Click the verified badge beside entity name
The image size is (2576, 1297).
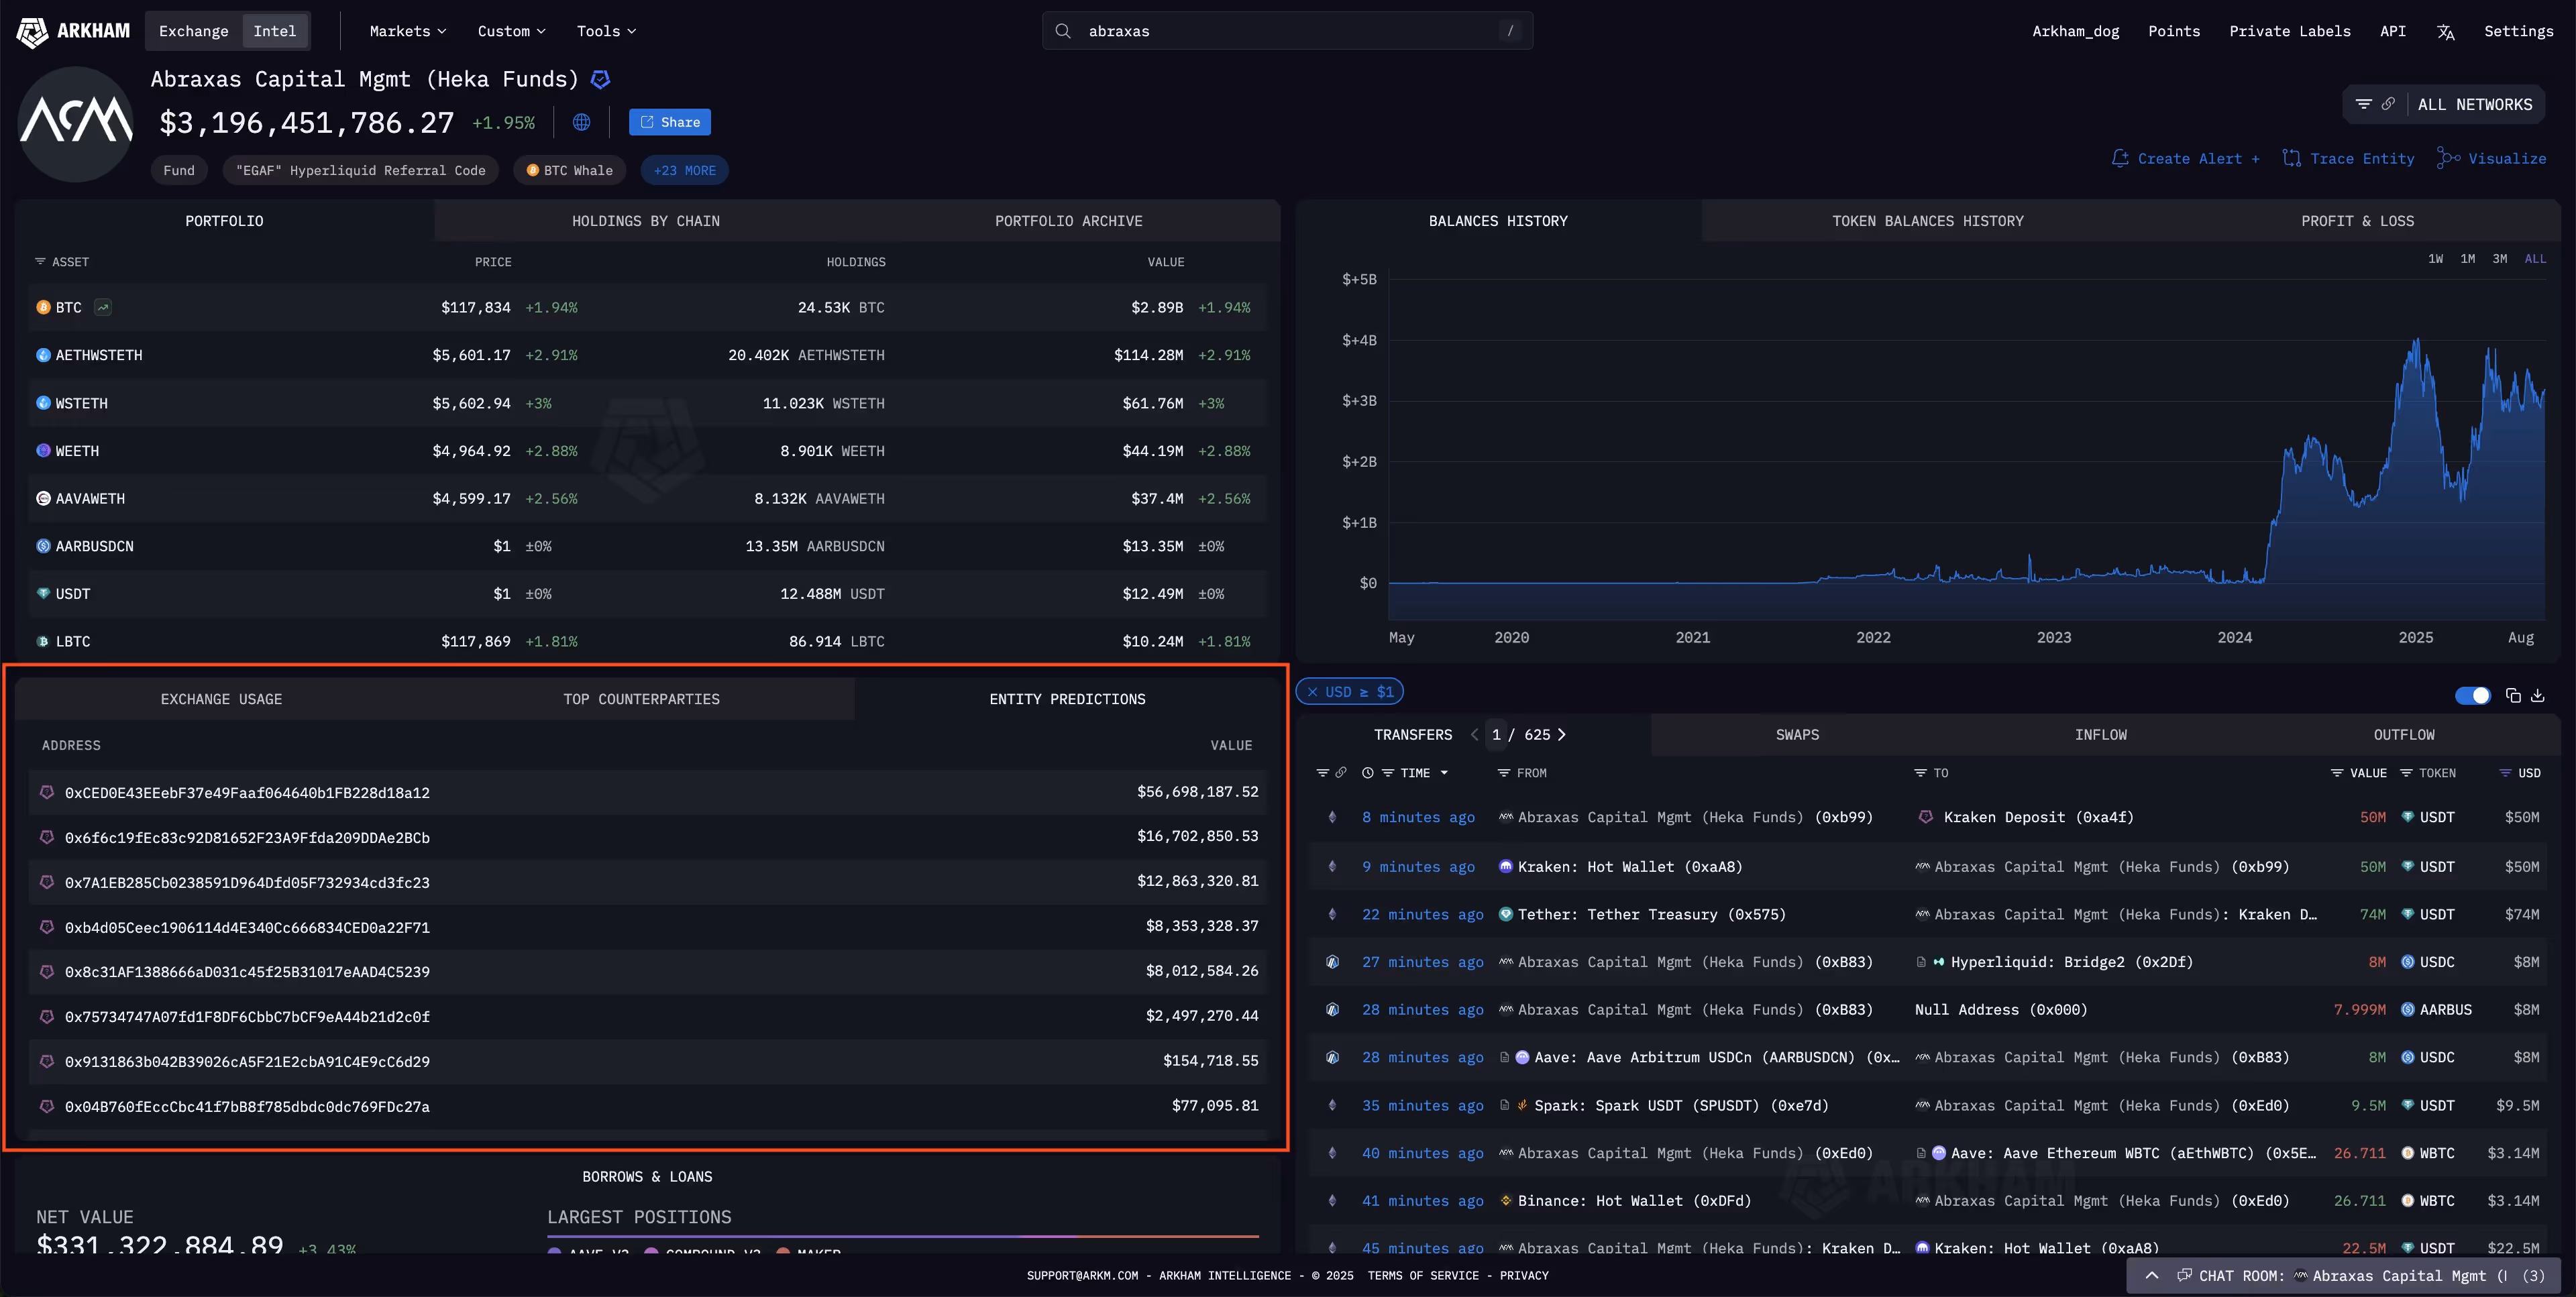tap(601, 79)
